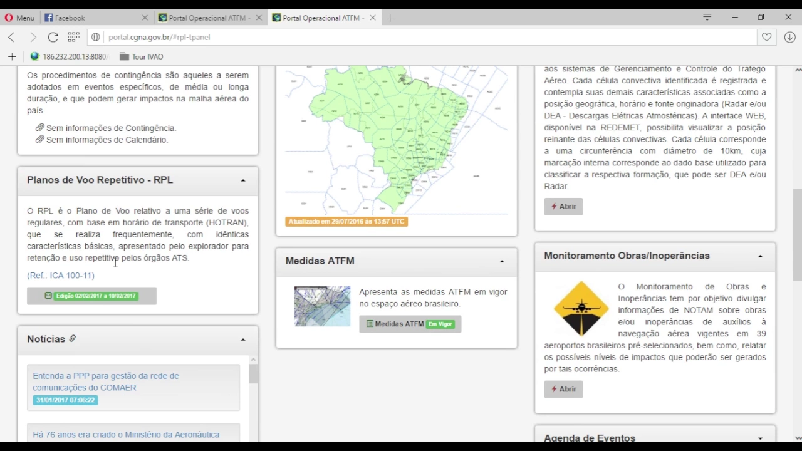Click the yellow airplane warning sign image
802x451 pixels.
click(581, 308)
